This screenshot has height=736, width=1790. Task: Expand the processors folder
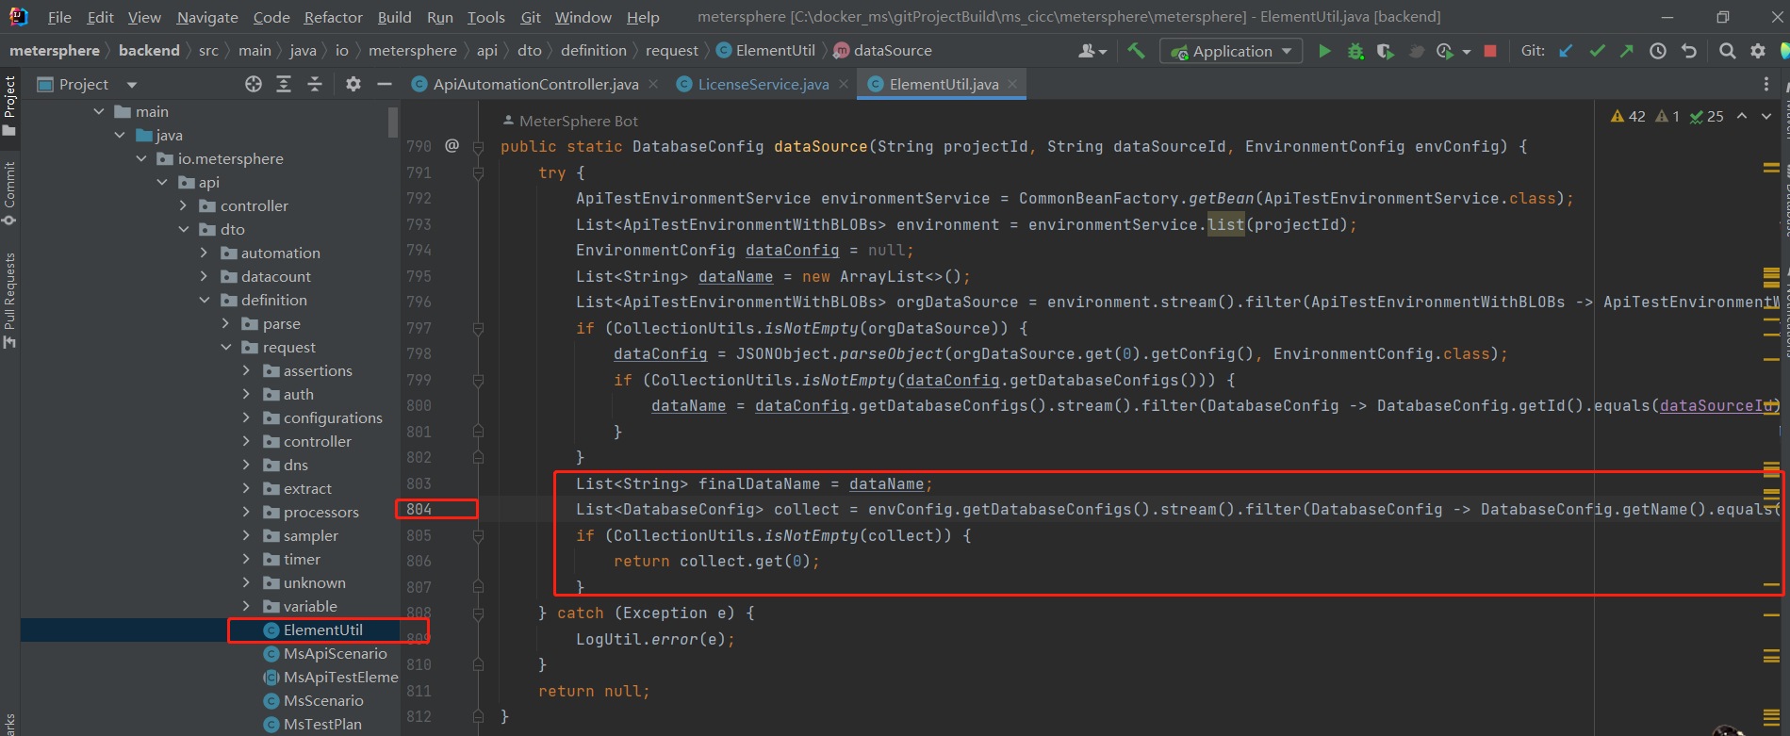click(247, 512)
